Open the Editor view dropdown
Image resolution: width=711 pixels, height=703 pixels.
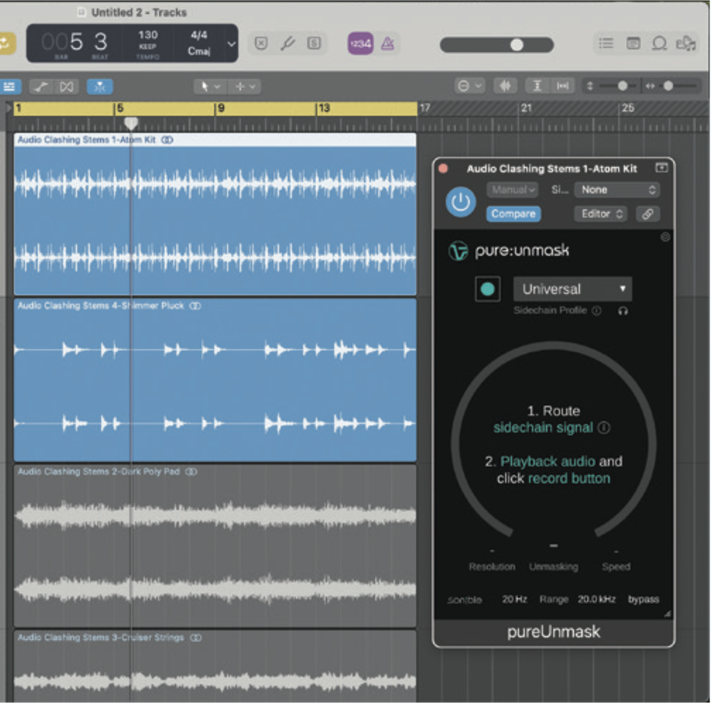tap(600, 214)
